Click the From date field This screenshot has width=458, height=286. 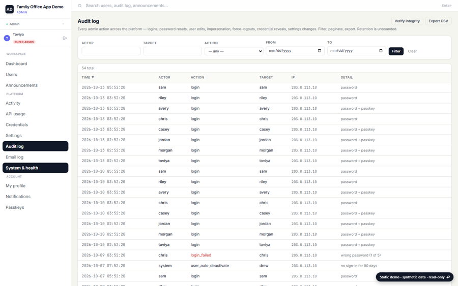click(295, 51)
